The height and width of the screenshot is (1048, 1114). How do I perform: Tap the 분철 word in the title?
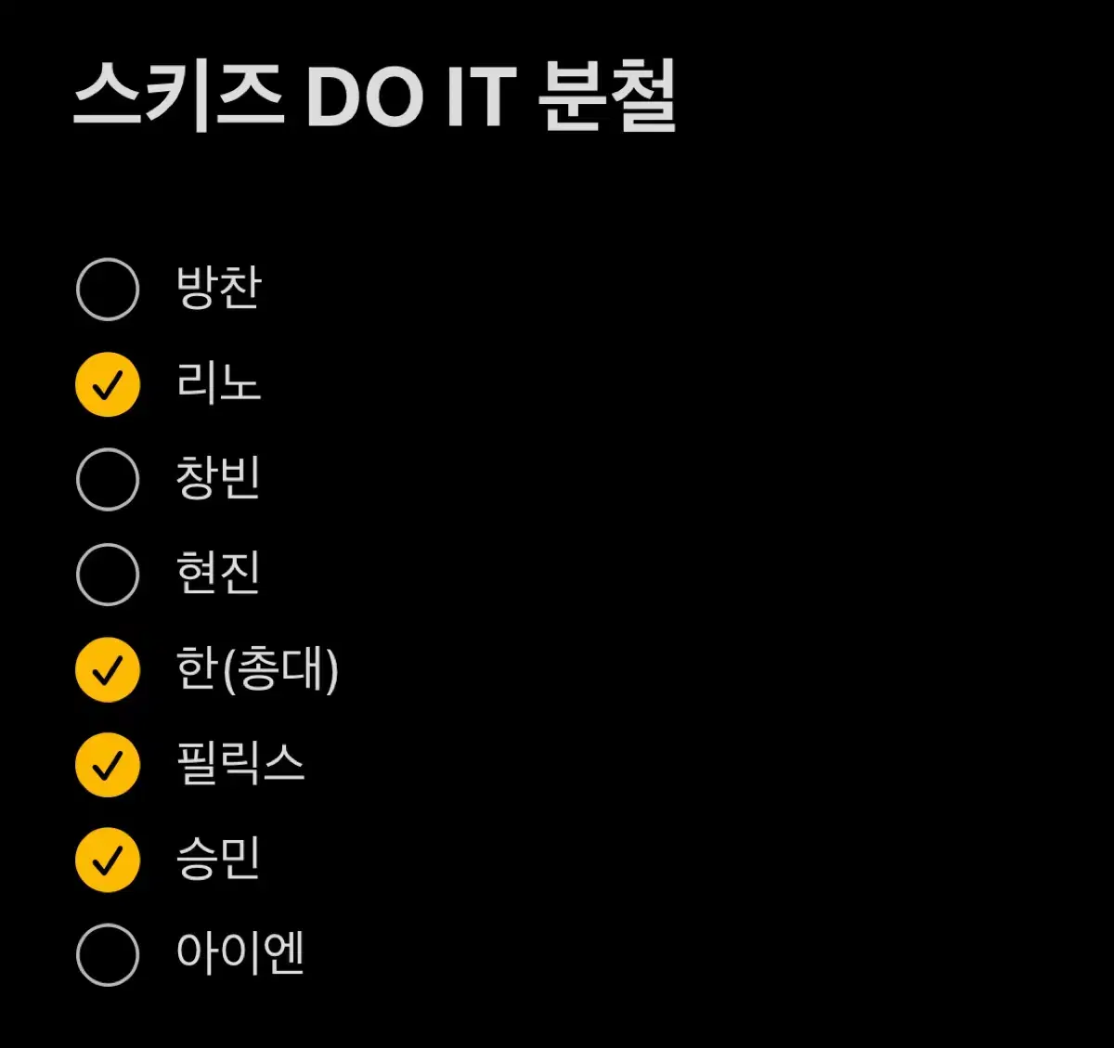607,96
